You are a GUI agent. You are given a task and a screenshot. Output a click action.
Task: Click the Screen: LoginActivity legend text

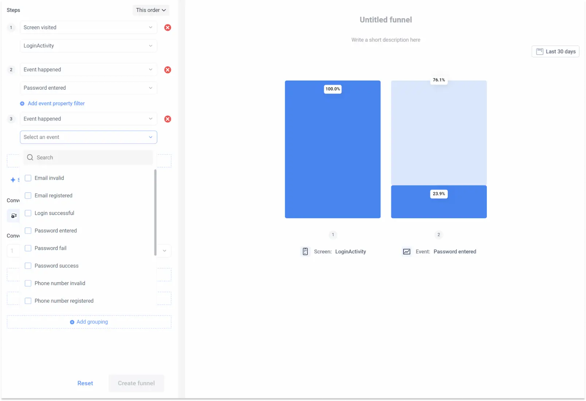[340, 252]
